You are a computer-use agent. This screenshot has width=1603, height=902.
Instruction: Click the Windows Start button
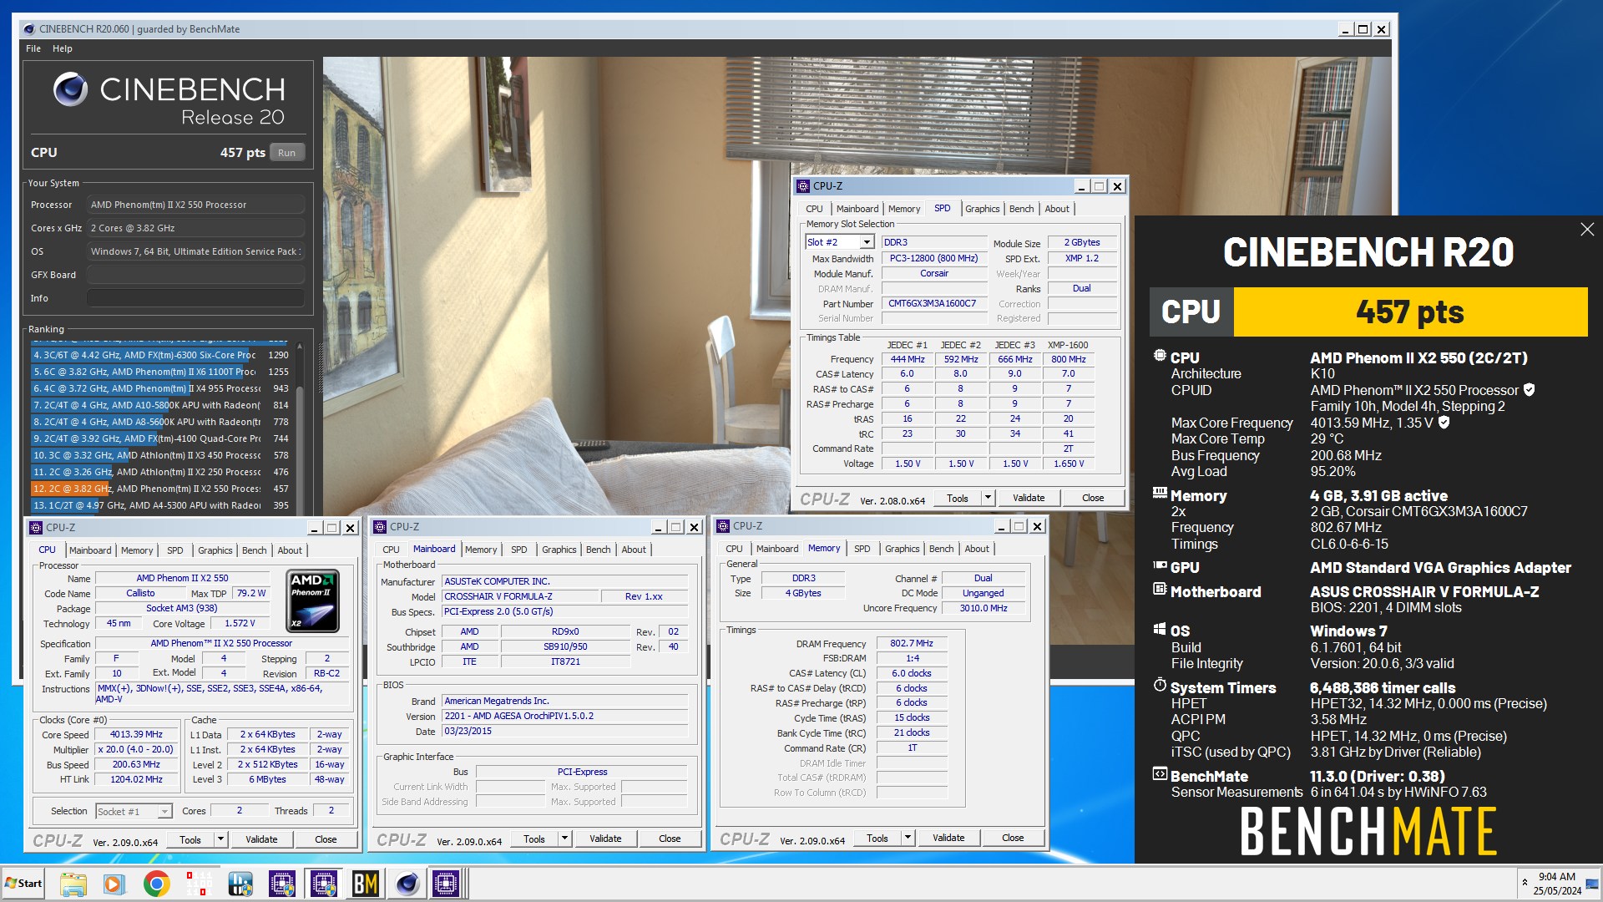point(23,884)
